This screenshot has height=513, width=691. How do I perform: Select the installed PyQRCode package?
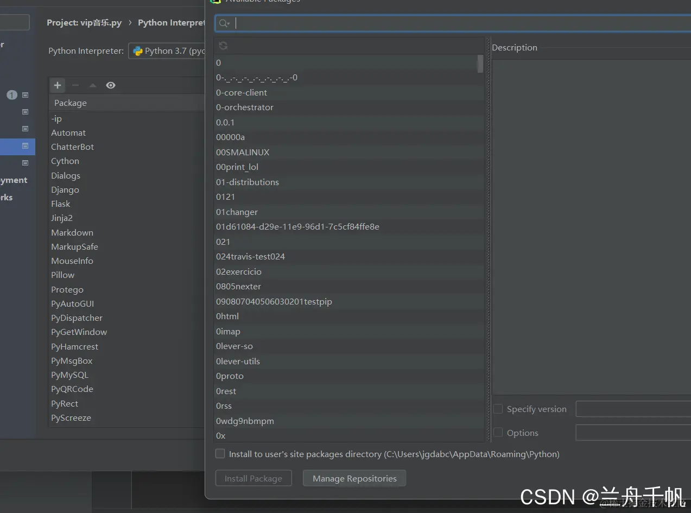click(x=127, y=389)
